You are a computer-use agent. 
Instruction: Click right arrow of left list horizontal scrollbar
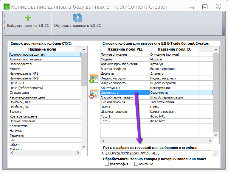[x=78, y=153]
